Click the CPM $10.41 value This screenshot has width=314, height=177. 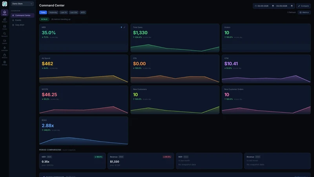[x=231, y=64]
